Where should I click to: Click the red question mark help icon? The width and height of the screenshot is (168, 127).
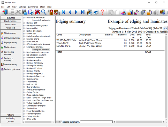coord(102,12)
